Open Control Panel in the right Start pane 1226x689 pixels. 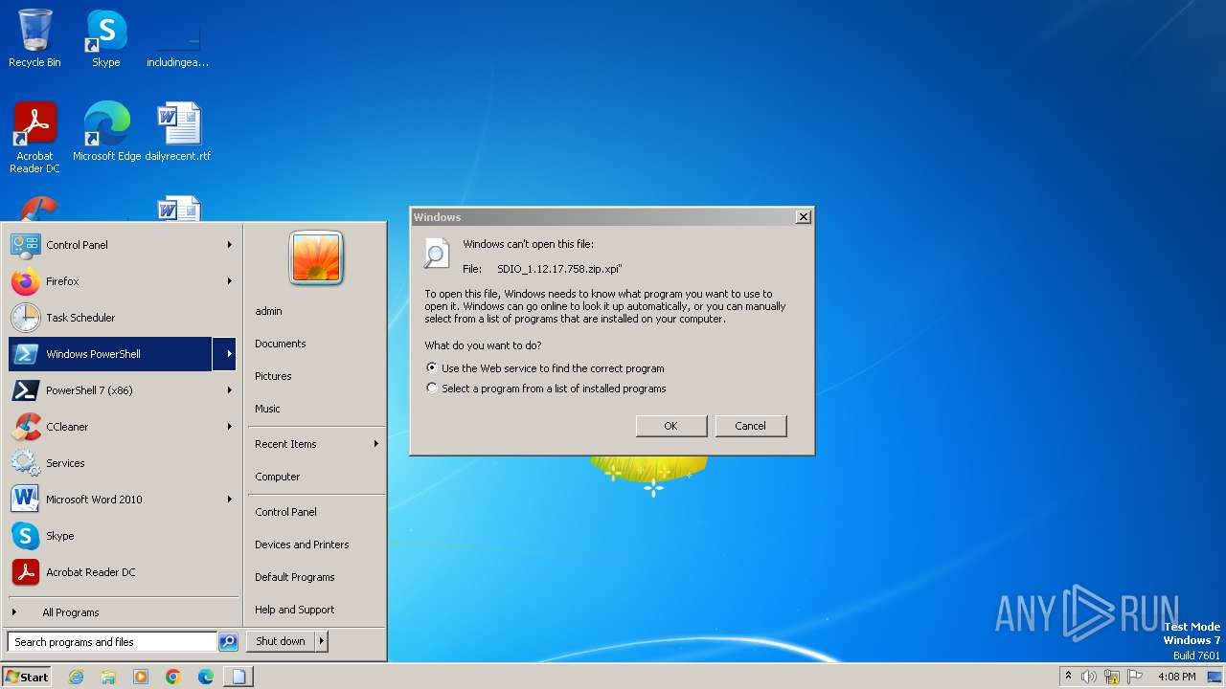(316, 512)
